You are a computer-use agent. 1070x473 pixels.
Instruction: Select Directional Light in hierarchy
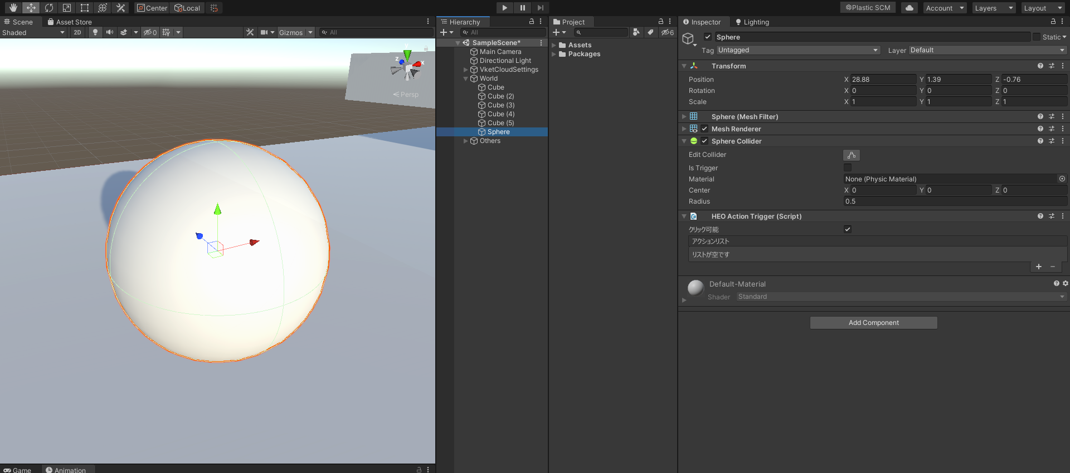coord(505,61)
